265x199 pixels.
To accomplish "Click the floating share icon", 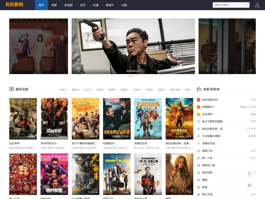I will tap(249, 173).
